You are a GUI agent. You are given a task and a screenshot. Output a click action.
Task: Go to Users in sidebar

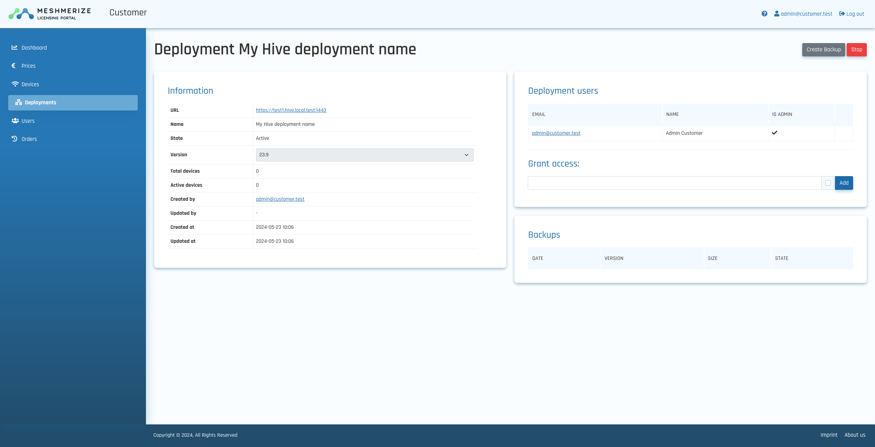[28, 121]
